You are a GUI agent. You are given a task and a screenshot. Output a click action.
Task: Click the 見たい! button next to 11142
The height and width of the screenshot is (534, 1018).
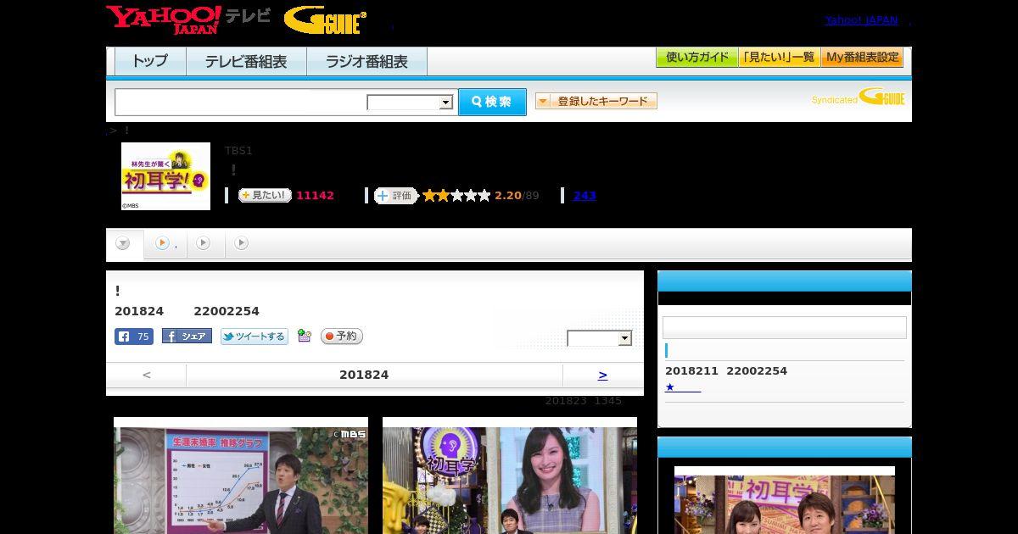tap(265, 195)
